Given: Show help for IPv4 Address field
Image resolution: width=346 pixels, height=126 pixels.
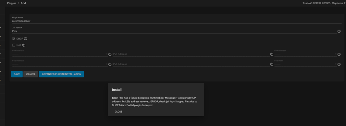Looking at the screenshot, I should 272,54.
